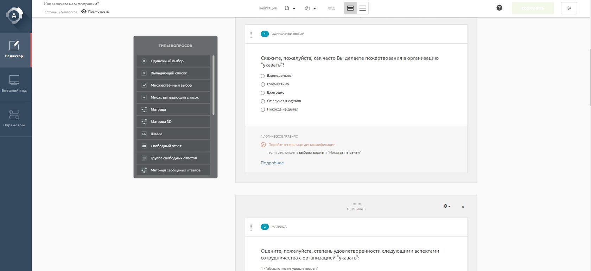
Task: Click the Сохранить button
Action: pos(533,8)
